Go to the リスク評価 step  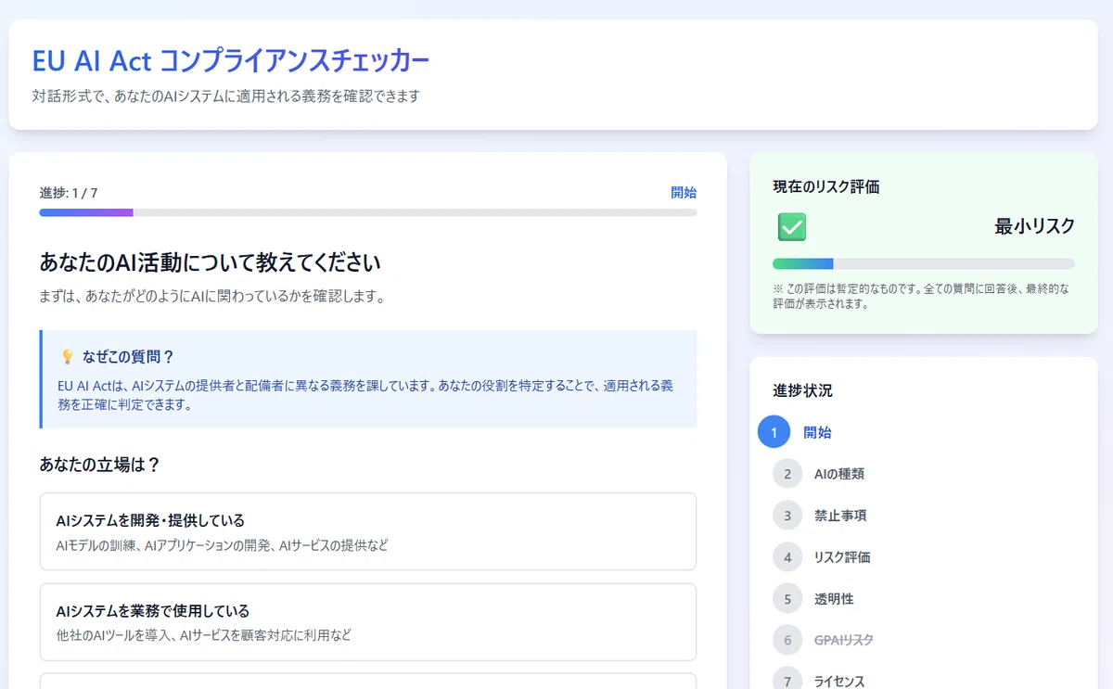842,557
